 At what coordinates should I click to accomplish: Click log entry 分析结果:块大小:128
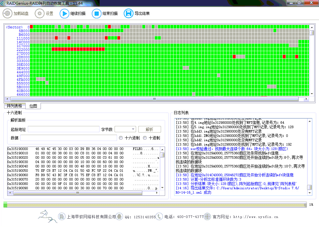click(x=236, y=184)
